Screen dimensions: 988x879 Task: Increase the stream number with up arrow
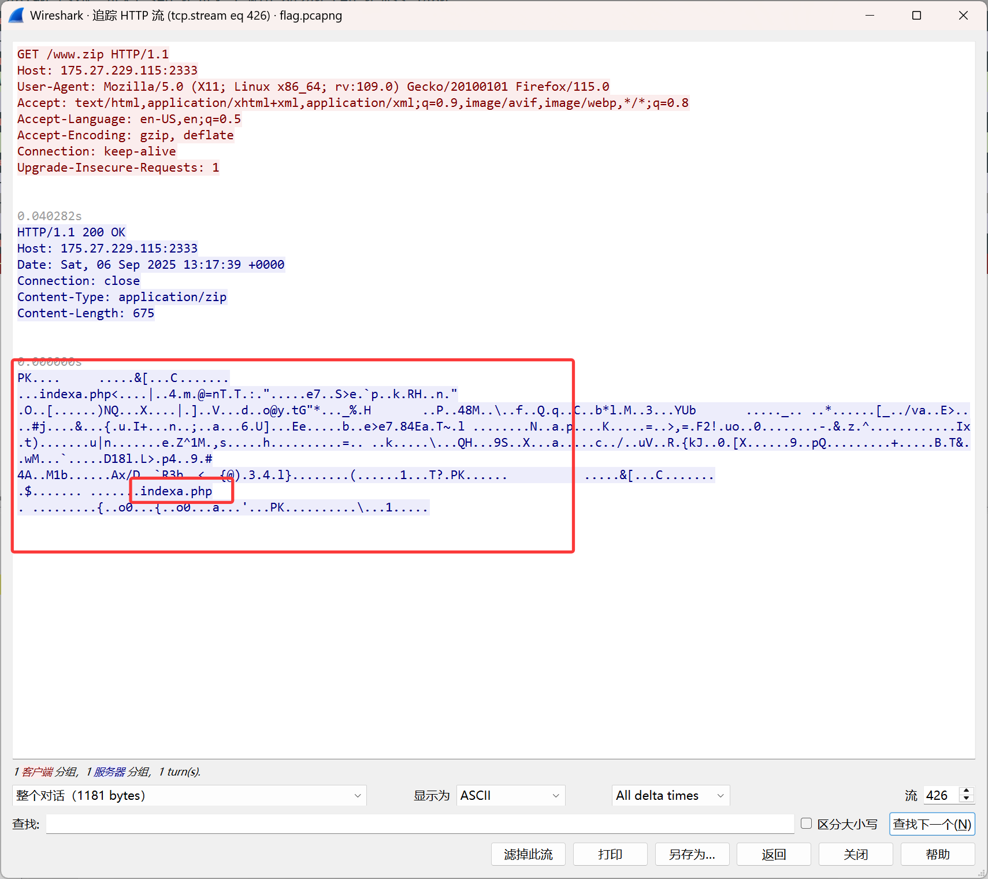(967, 791)
